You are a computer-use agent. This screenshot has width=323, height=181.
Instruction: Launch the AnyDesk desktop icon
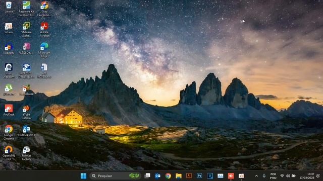point(9,110)
